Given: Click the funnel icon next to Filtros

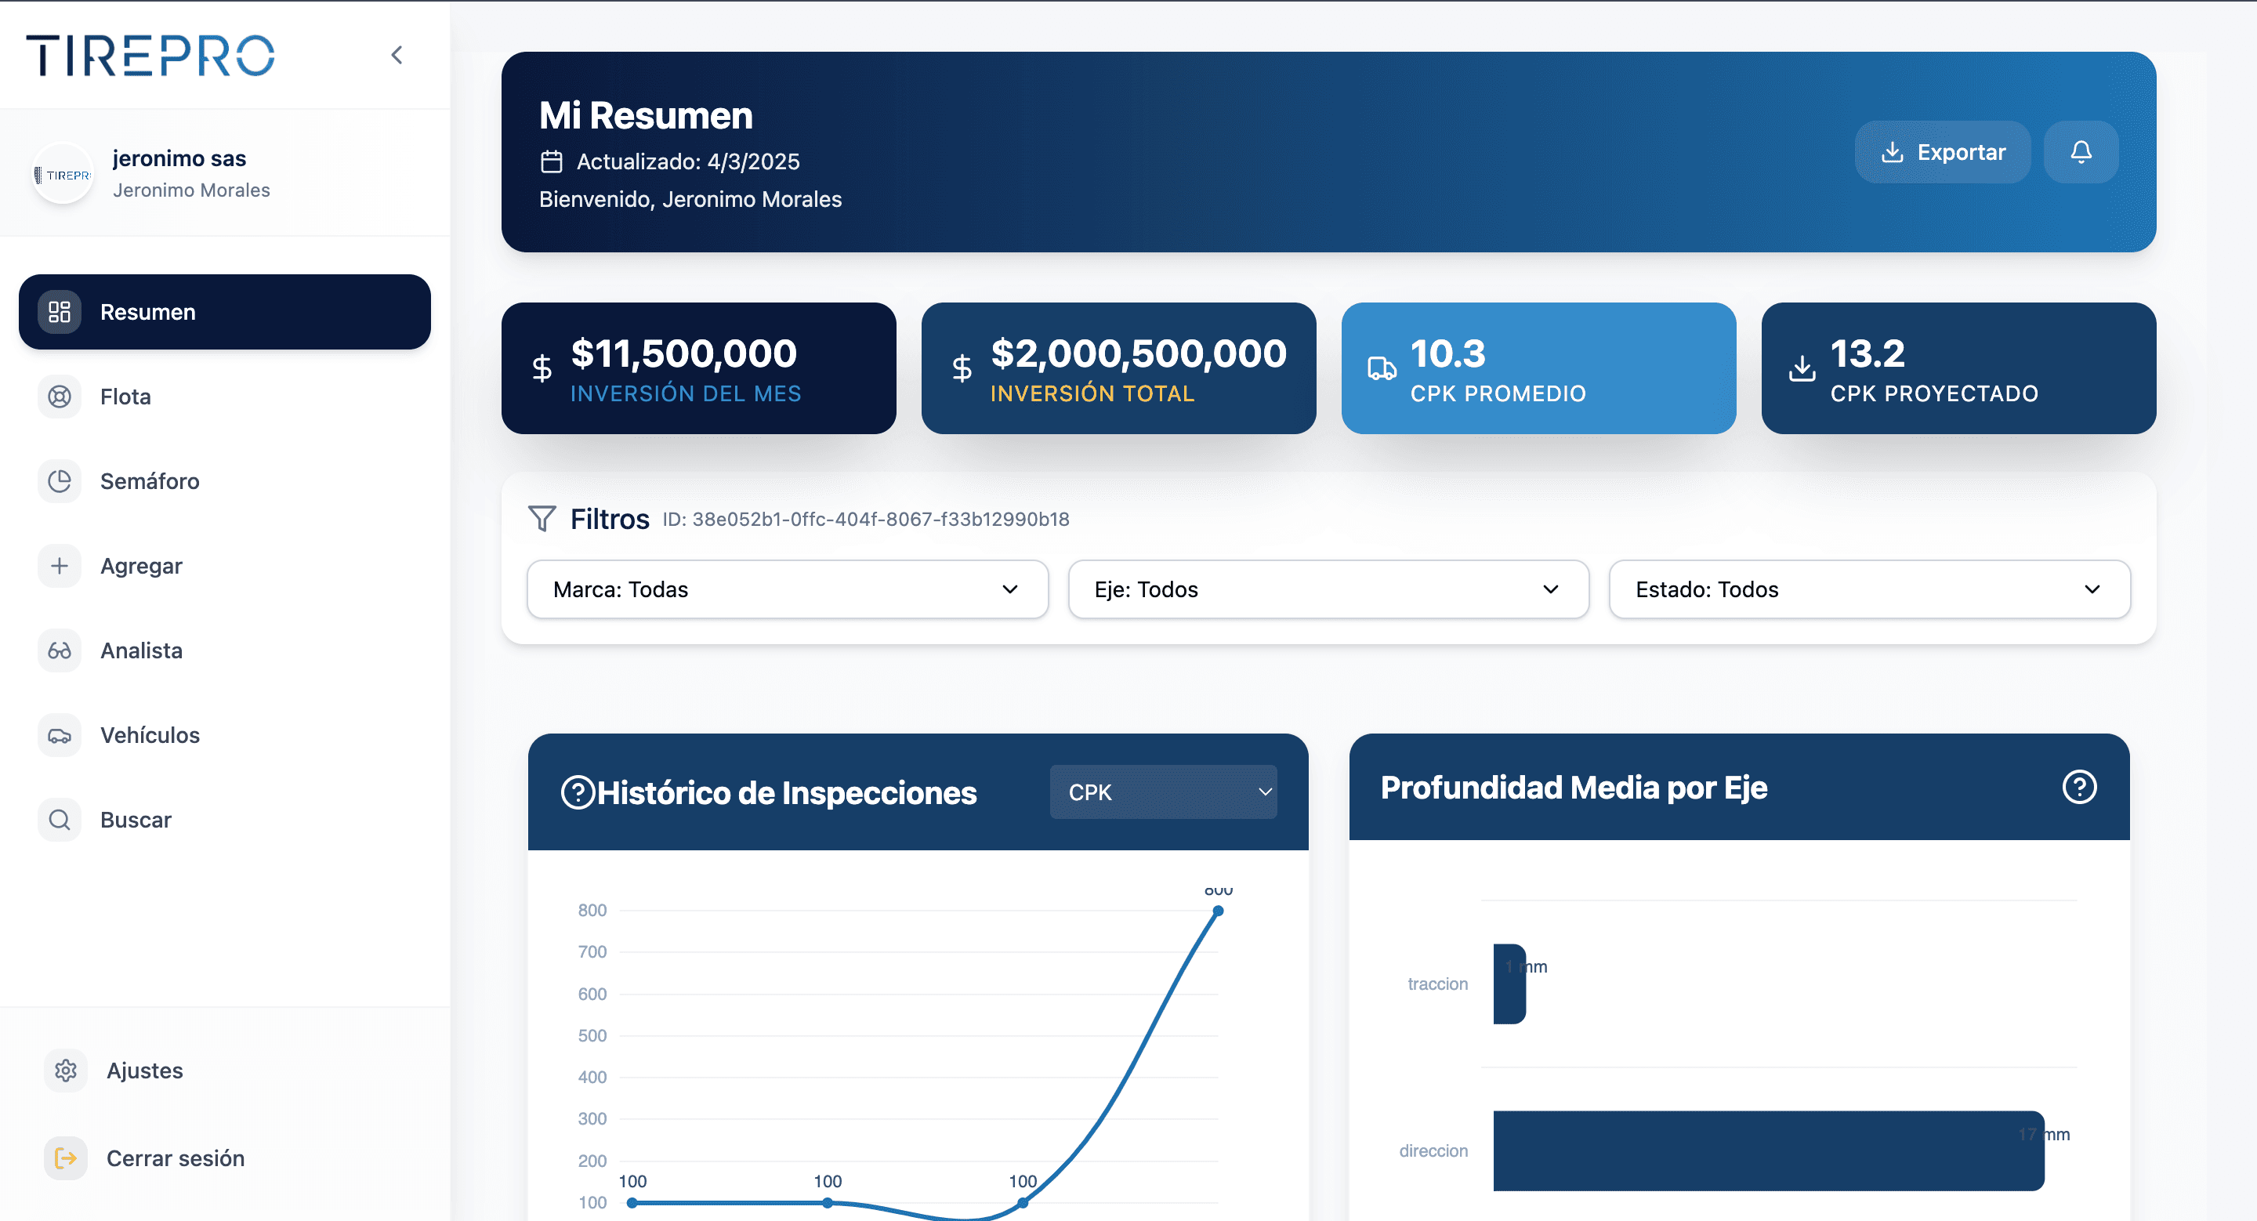Looking at the screenshot, I should coord(542,519).
